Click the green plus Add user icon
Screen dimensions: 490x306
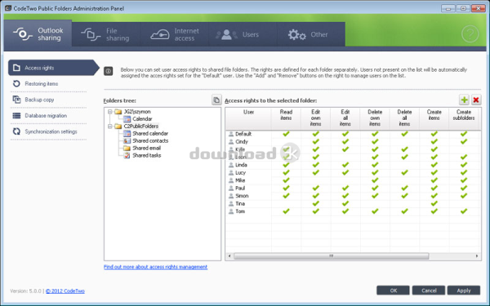pyautogui.click(x=464, y=100)
